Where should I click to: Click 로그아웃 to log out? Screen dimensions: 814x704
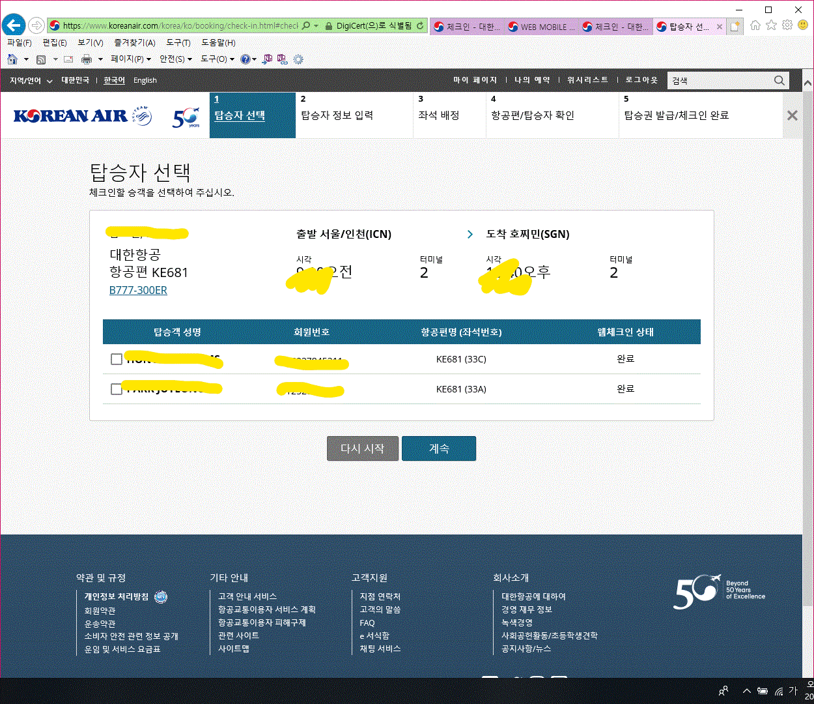coord(641,80)
